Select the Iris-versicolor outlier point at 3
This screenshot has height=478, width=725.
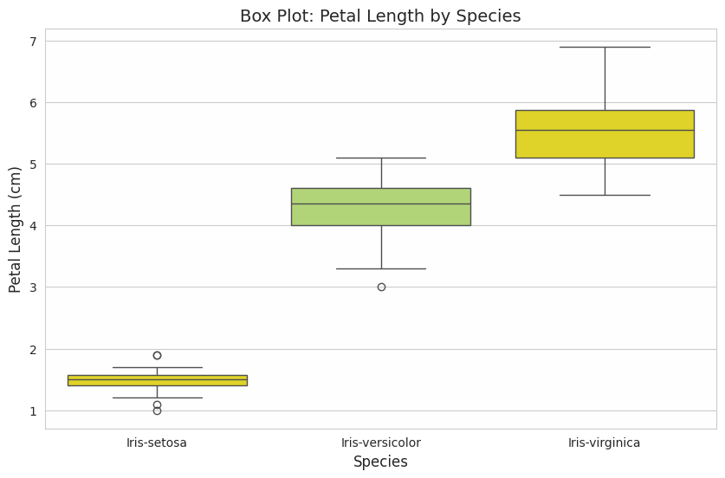381,287
